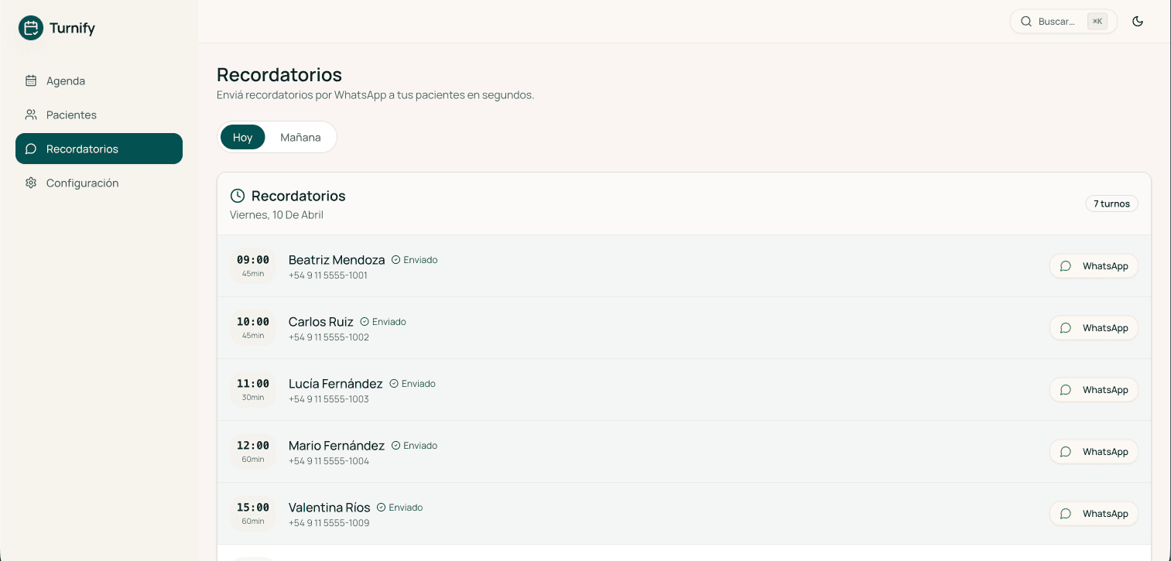Click the Recordatorios chat bubble sidebar icon
This screenshot has width=1171, height=561.
pos(31,149)
